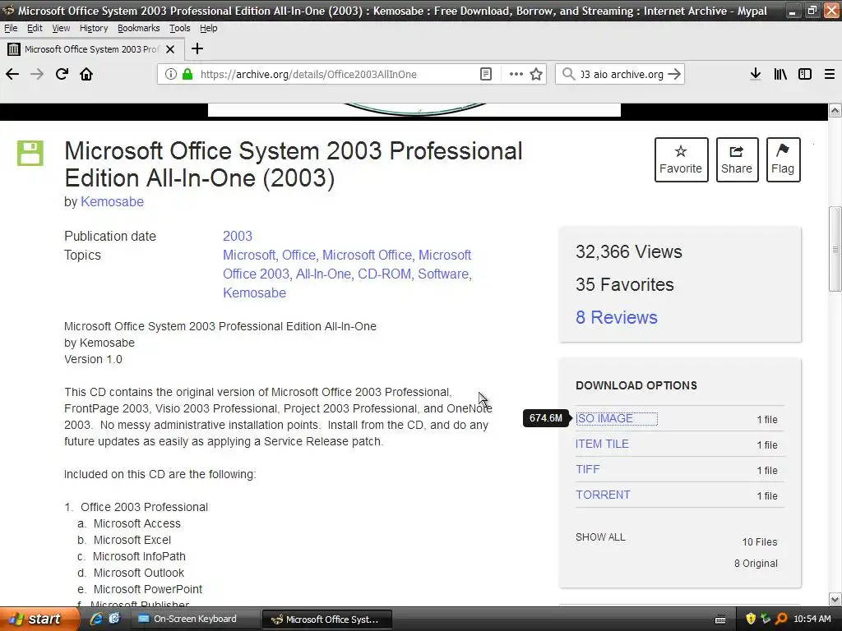Open the Bookmarks menu
Viewport: 842px width, 631px height.
138,28
